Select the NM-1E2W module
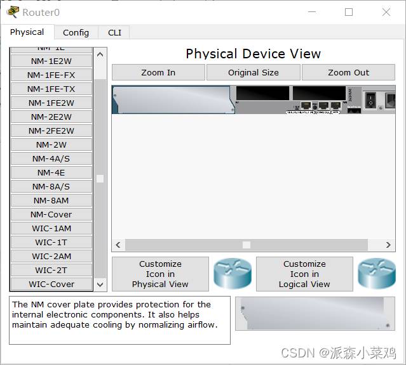 tap(51, 61)
